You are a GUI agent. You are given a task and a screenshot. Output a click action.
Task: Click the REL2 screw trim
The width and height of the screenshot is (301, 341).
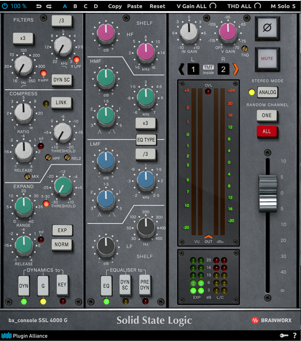pyautogui.click(x=68, y=157)
